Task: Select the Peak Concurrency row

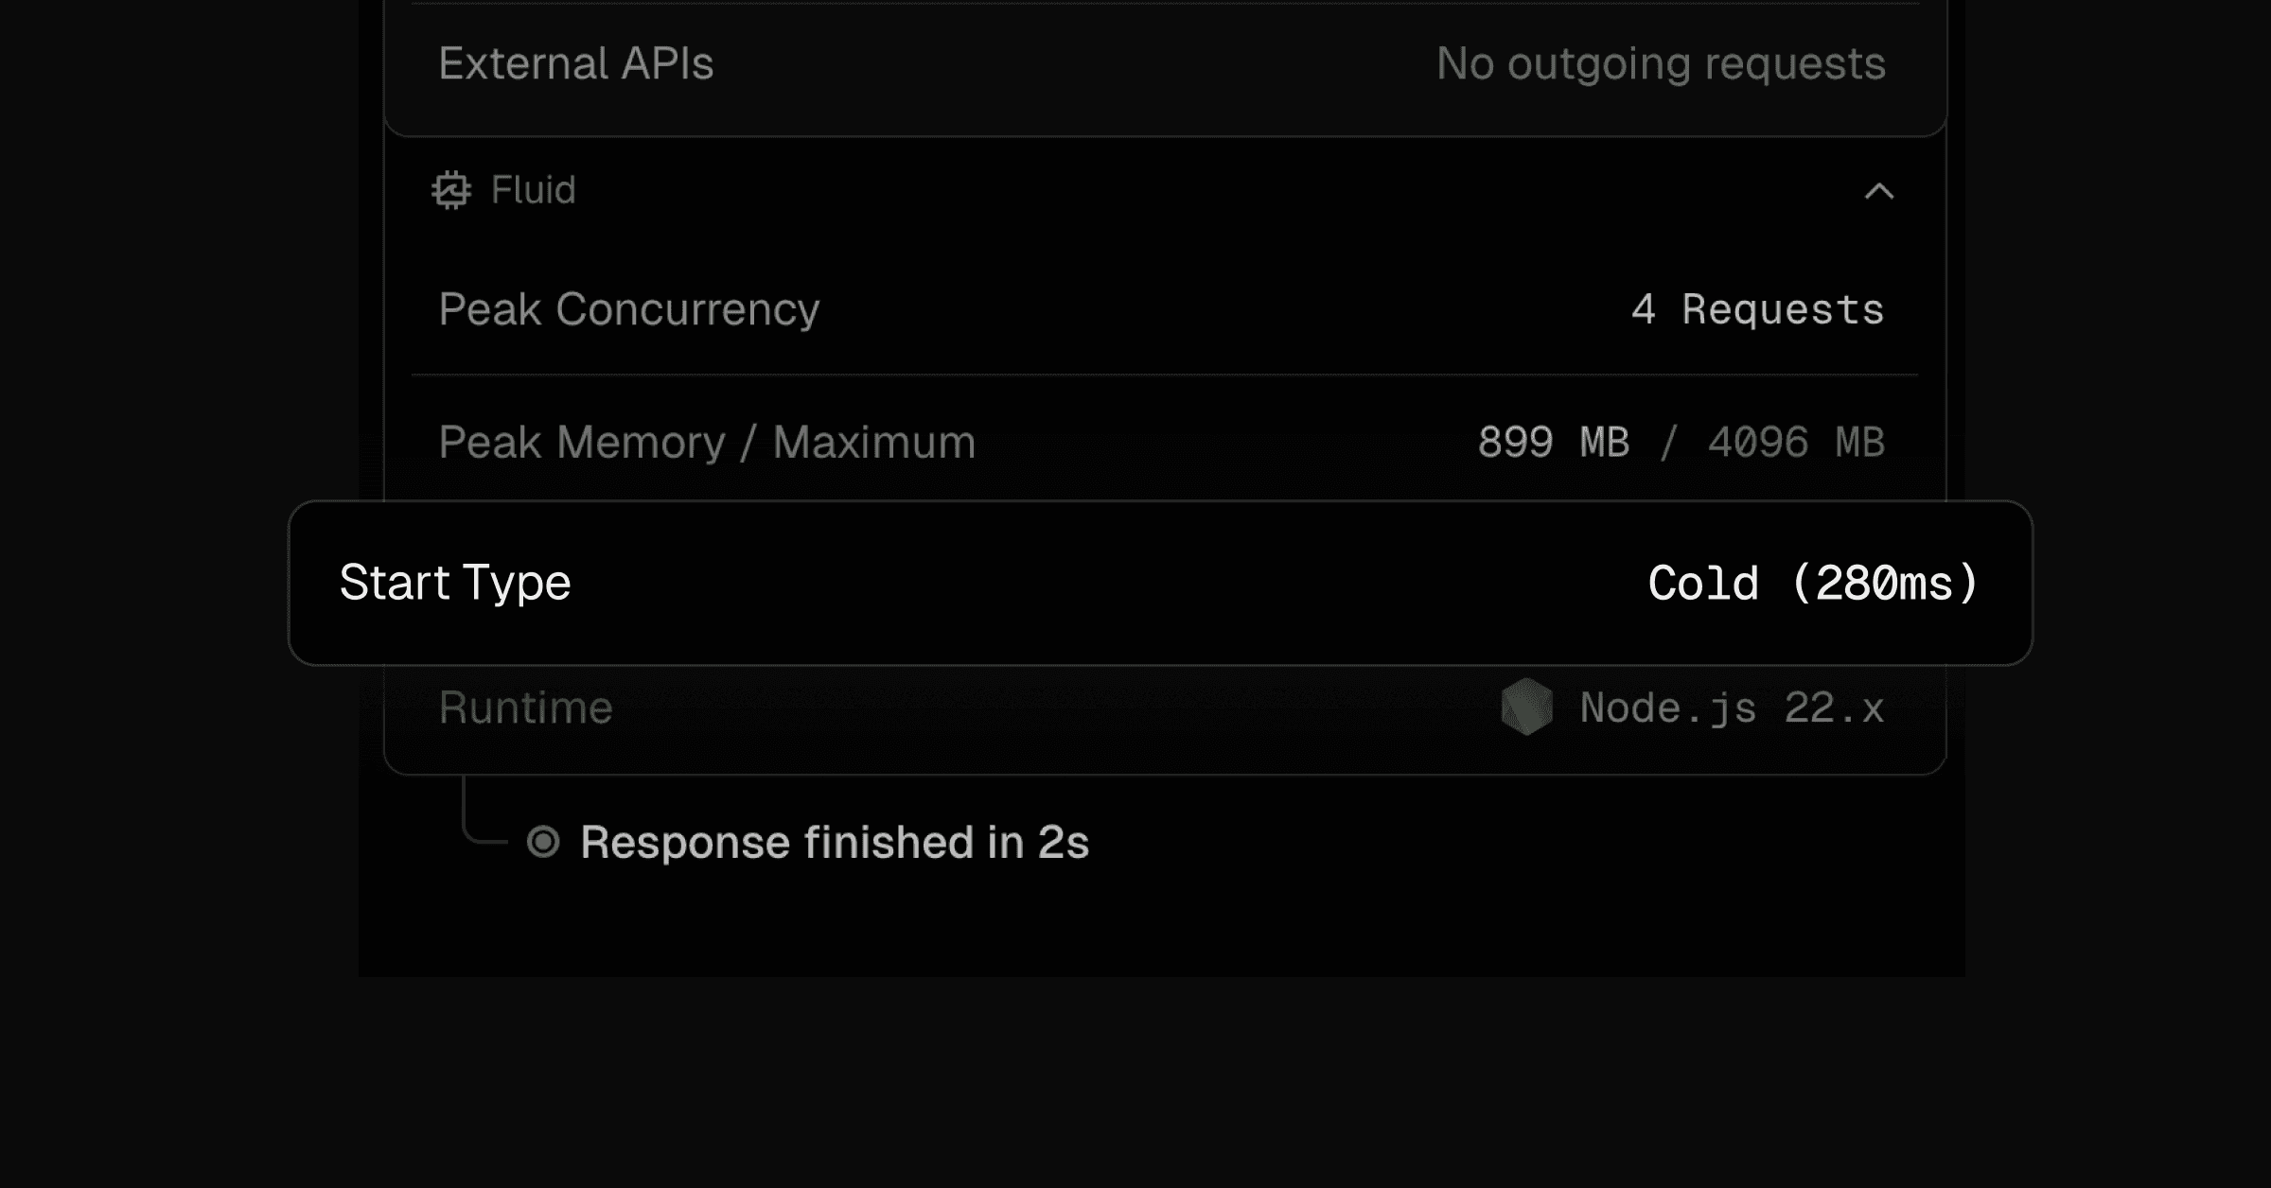Action: click(x=1135, y=309)
